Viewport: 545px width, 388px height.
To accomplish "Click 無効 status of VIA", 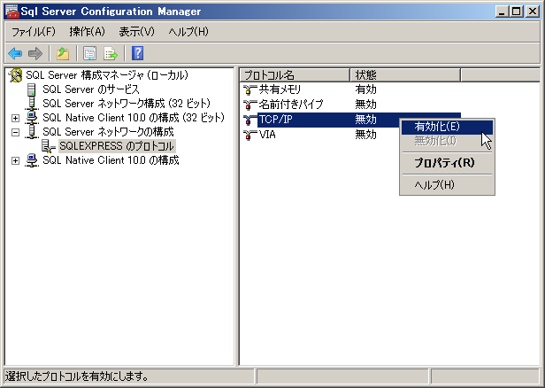I will tap(365, 135).
